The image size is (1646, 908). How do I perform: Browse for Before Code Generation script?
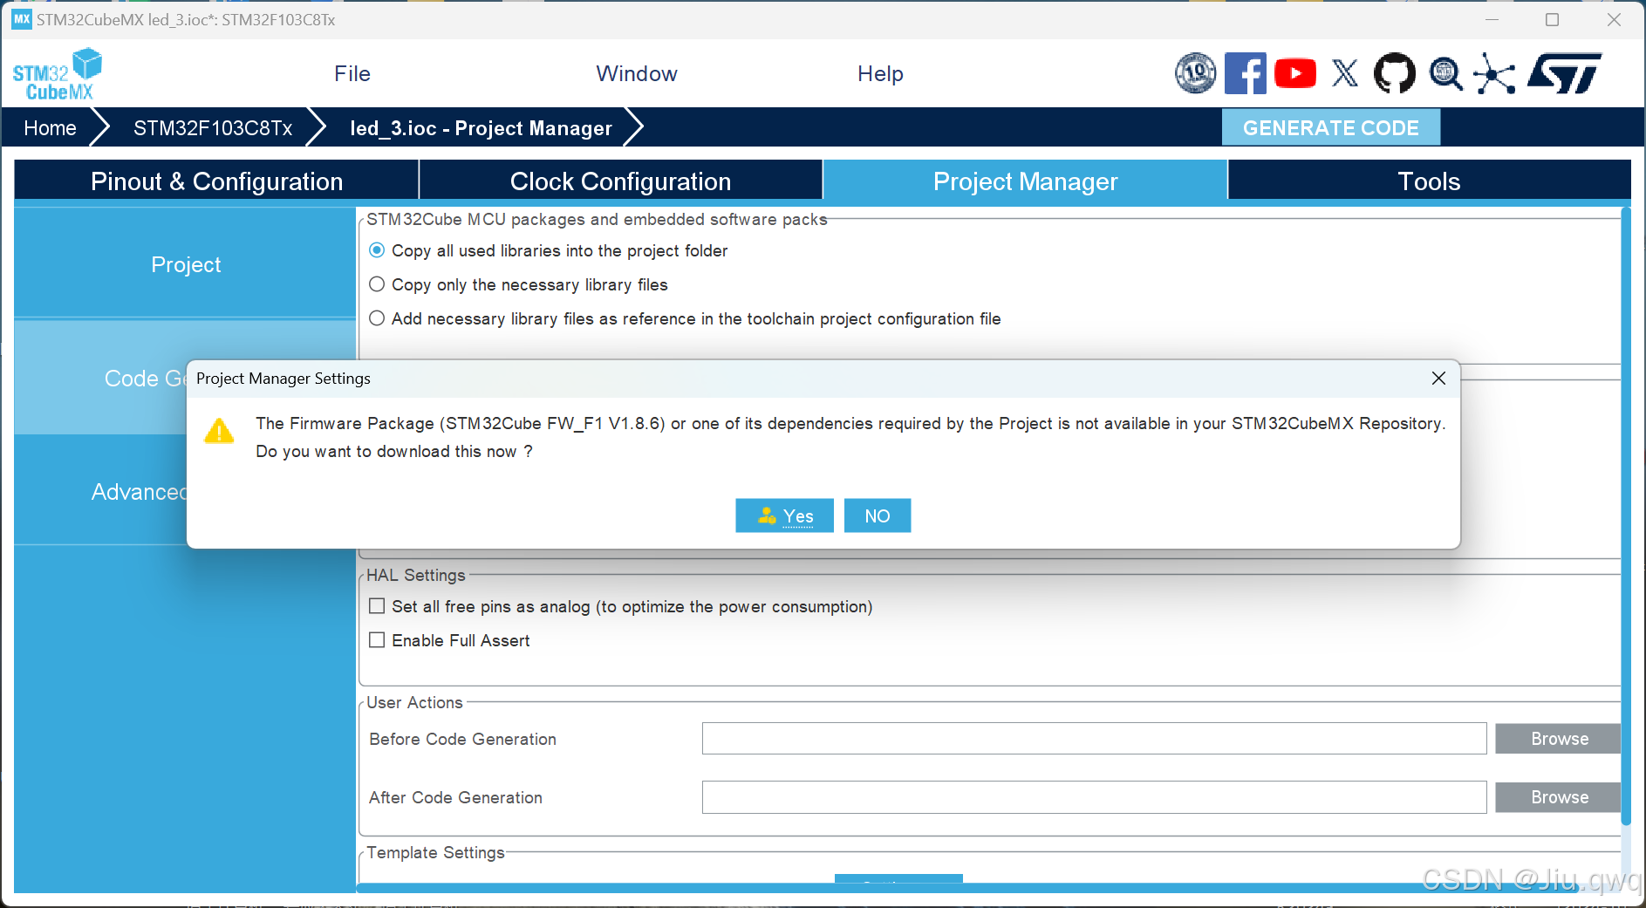(x=1558, y=739)
